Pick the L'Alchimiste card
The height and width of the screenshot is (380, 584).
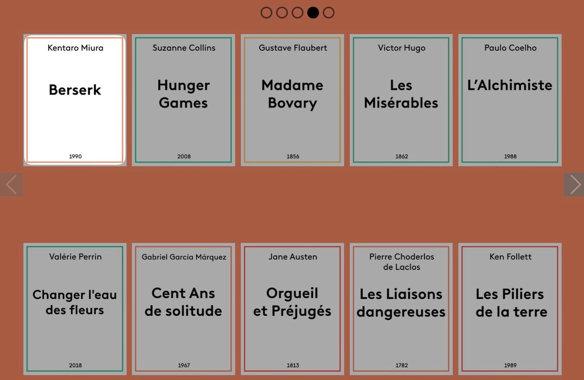coord(510,100)
